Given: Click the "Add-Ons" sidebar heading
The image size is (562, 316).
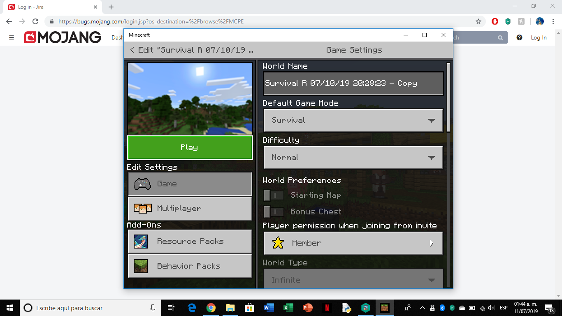Looking at the screenshot, I should point(144,225).
